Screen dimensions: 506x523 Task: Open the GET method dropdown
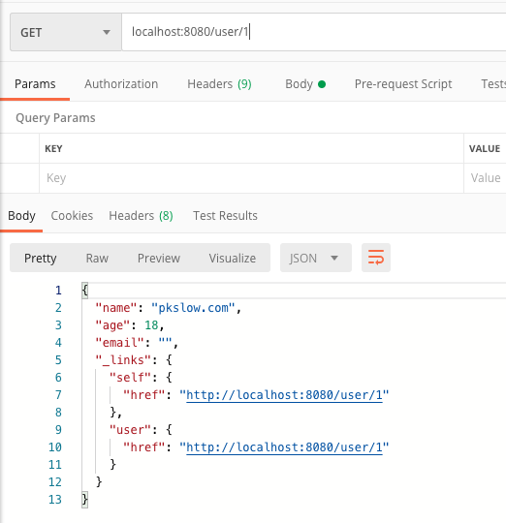66,32
